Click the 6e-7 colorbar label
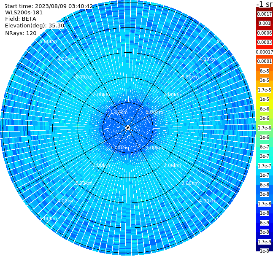 [265, 147]
